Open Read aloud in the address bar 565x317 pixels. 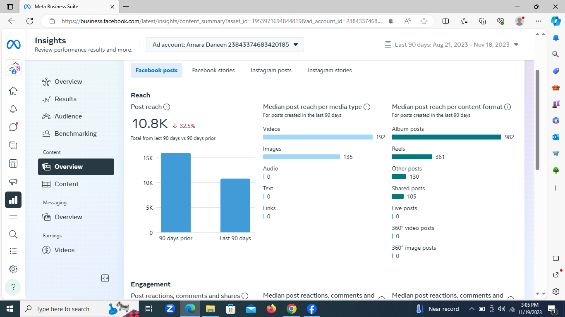(x=407, y=21)
